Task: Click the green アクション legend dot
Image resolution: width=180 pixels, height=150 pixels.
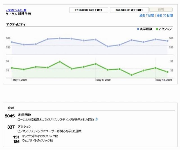Action: (157, 29)
